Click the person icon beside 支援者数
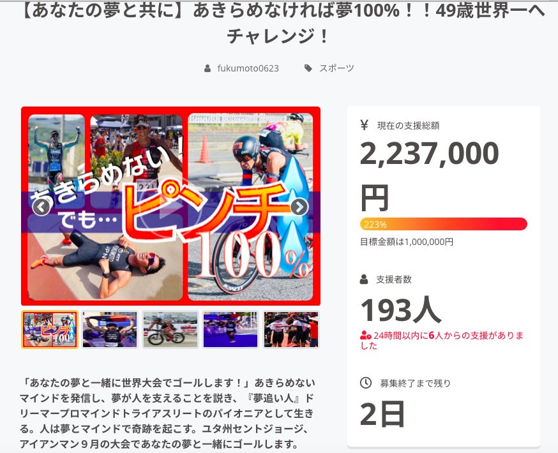The image size is (558, 453). click(364, 279)
